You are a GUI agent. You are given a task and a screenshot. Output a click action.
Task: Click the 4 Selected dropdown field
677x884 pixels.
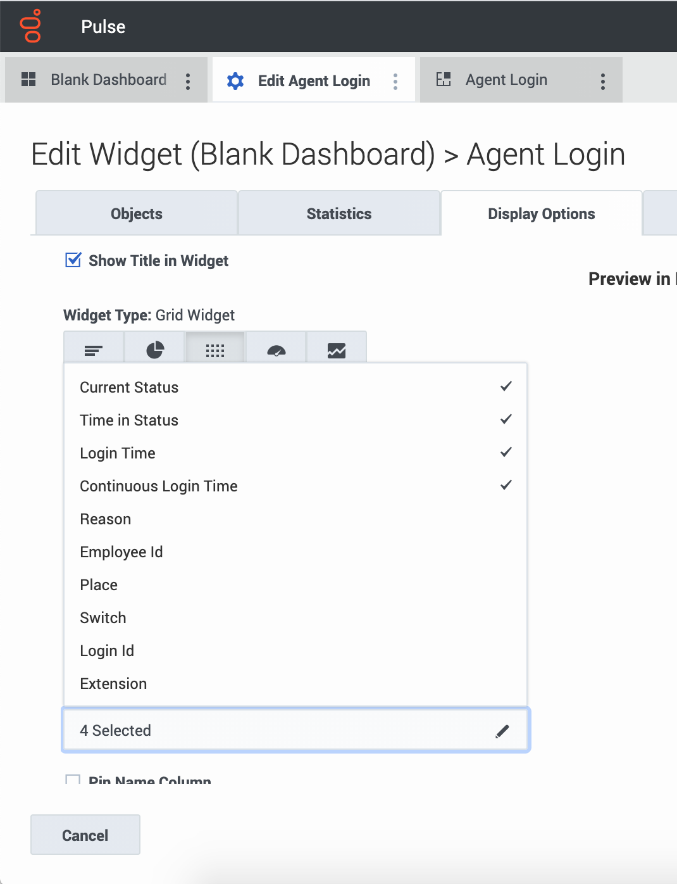(295, 730)
